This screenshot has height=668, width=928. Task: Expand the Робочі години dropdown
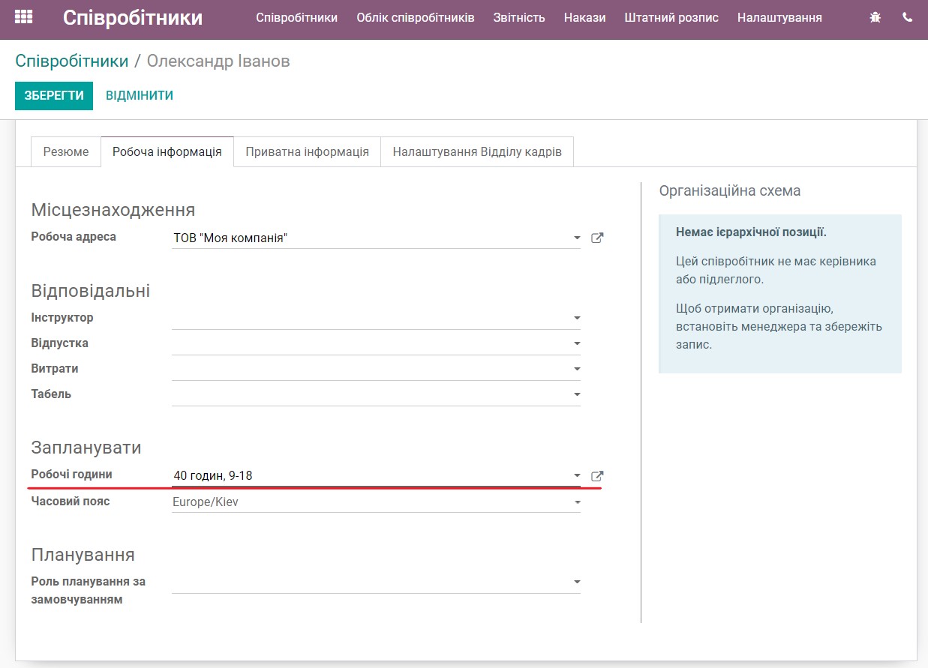point(576,474)
